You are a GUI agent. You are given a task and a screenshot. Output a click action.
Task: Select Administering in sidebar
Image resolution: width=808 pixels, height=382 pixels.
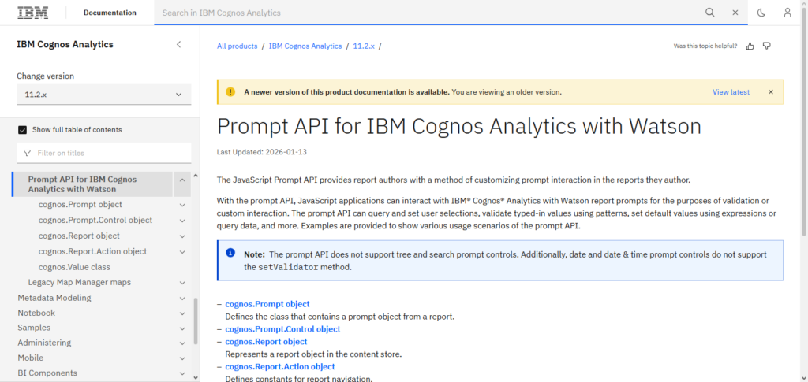coord(44,343)
